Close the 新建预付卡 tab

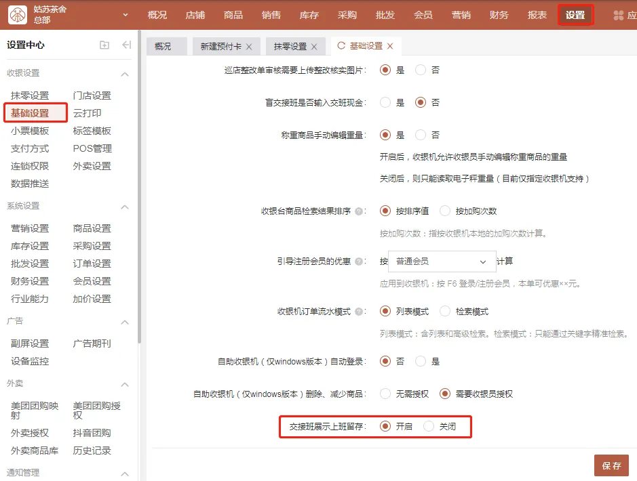tap(249, 47)
